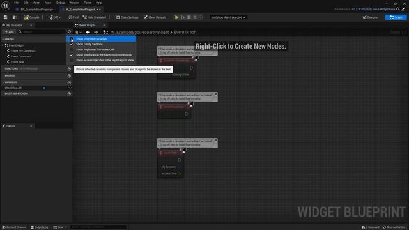Click the eject playback icon

click(195, 17)
